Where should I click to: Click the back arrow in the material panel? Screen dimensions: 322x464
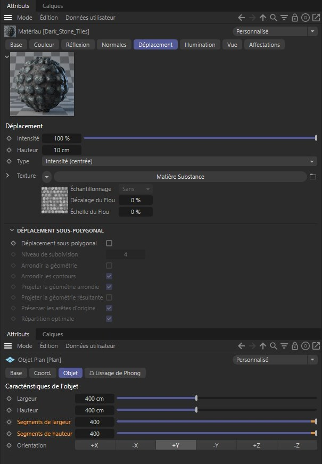tap(242, 18)
